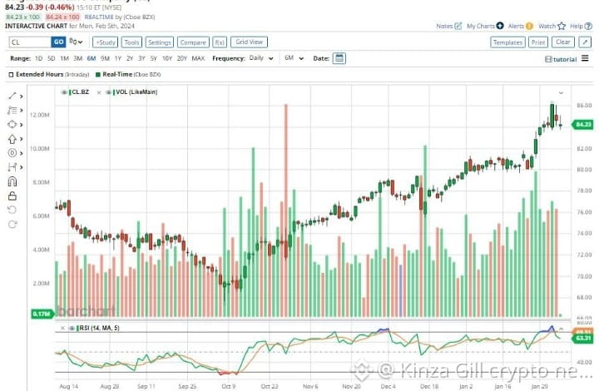Collapse main chart pane chevron

tap(561, 93)
